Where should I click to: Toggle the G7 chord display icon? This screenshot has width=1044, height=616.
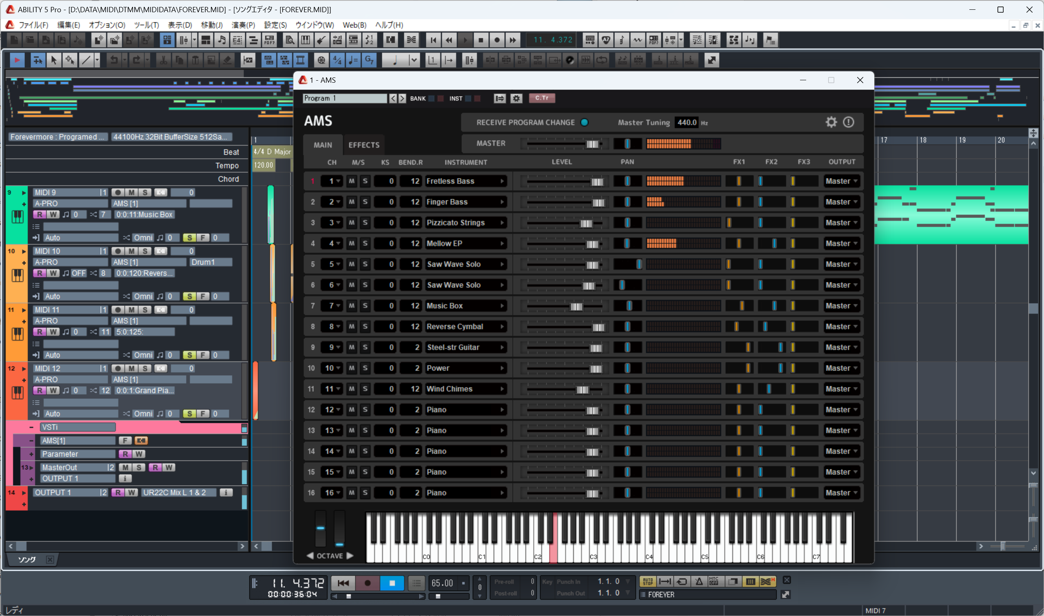click(369, 60)
